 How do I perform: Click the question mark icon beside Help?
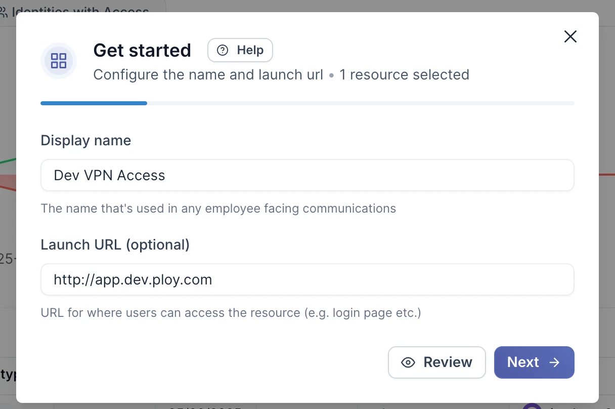(223, 51)
